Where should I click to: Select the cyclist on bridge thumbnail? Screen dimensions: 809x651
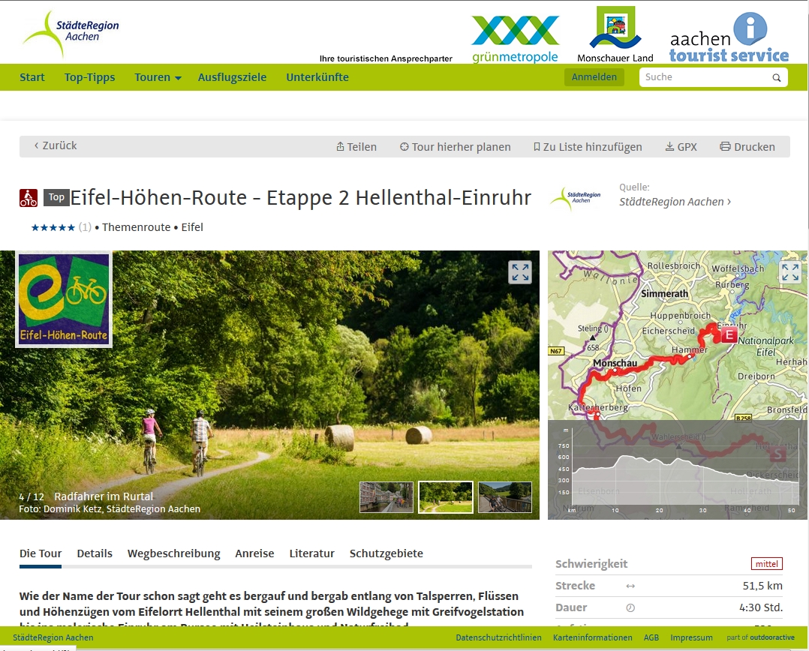tap(505, 497)
